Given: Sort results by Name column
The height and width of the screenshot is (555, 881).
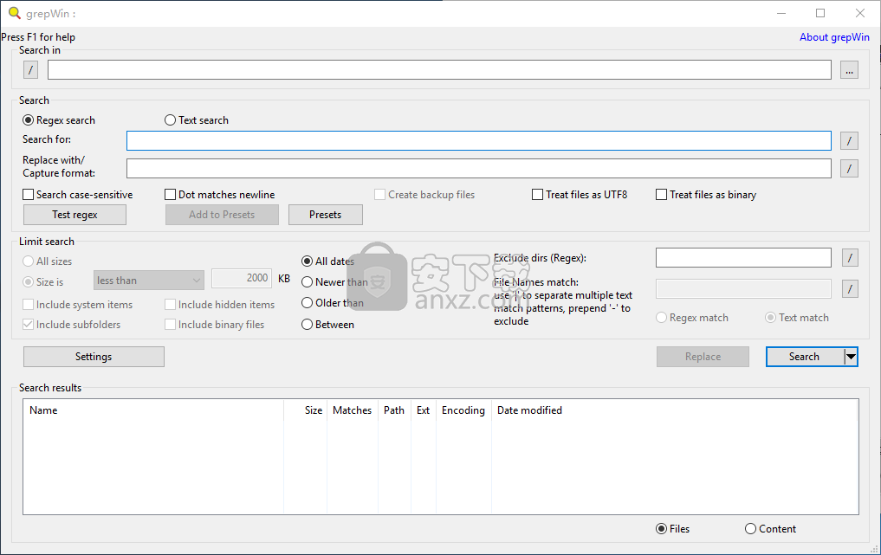Looking at the screenshot, I should pos(153,410).
